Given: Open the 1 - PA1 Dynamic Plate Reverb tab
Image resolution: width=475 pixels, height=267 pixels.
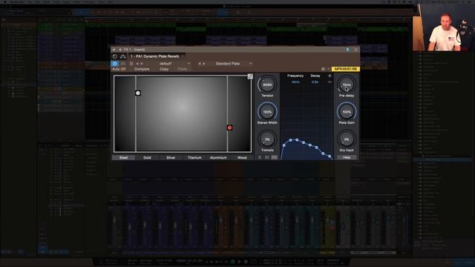Looking at the screenshot, I should [x=155, y=56].
